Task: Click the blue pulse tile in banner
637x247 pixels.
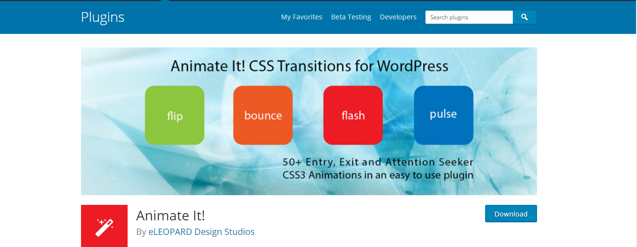Action: [x=443, y=115]
